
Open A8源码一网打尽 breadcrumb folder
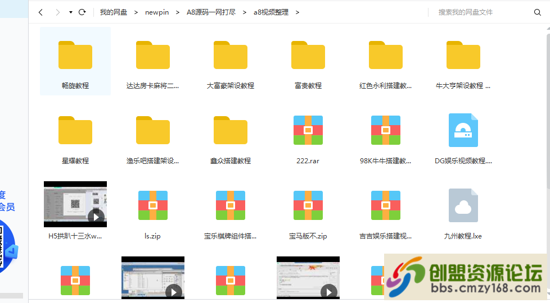pos(211,12)
